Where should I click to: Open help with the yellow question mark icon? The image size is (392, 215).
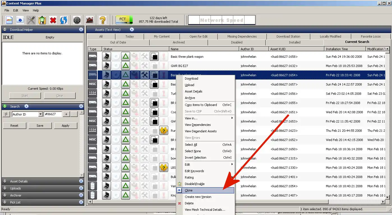point(103,20)
